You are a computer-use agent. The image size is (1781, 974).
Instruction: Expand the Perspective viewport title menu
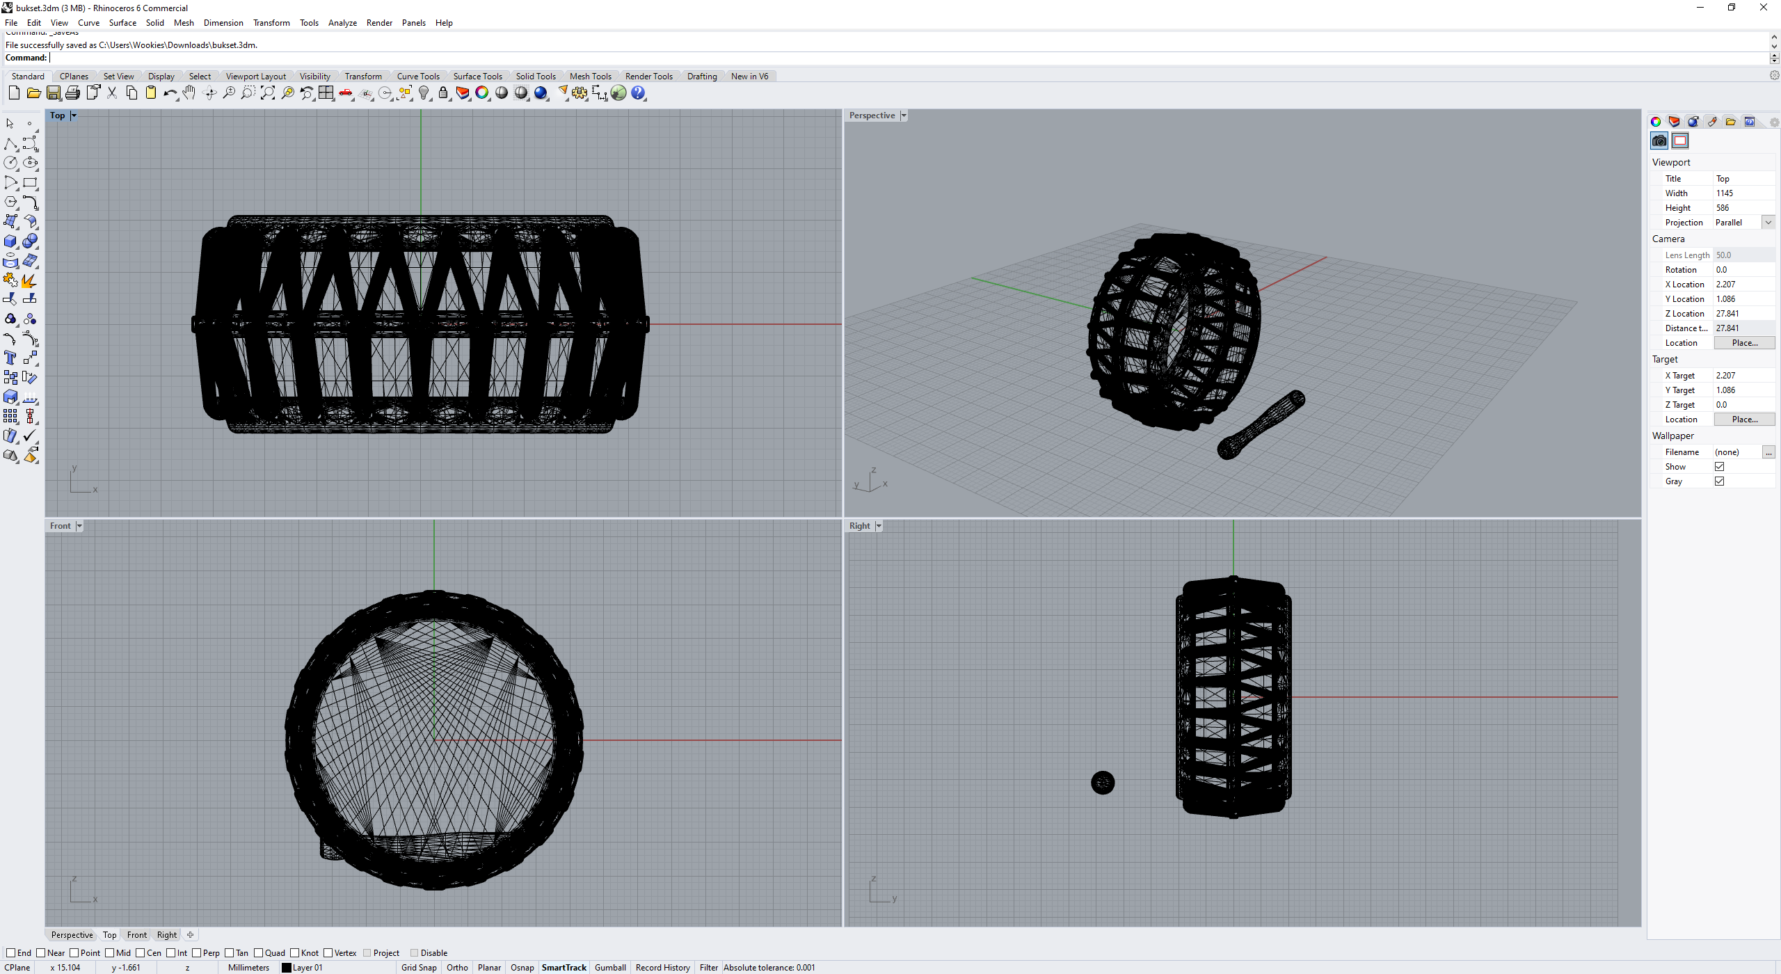pos(904,115)
